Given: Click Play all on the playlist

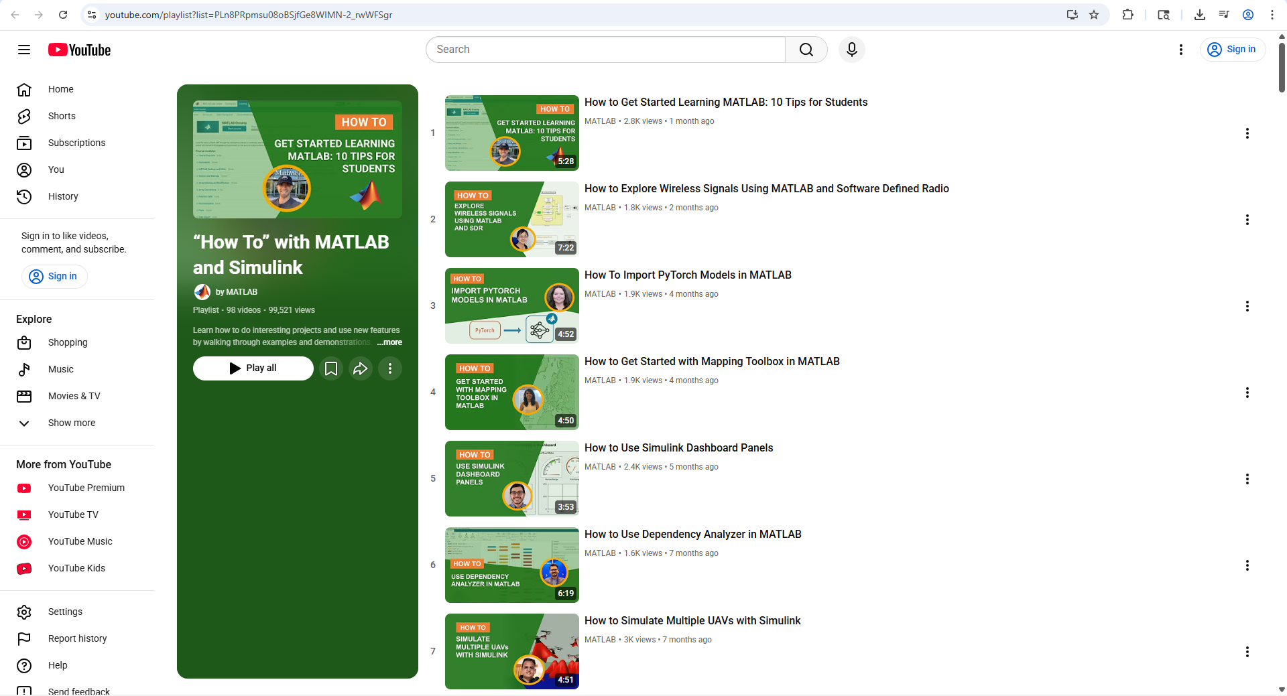Looking at the screenshot, I should click(253, 368).
